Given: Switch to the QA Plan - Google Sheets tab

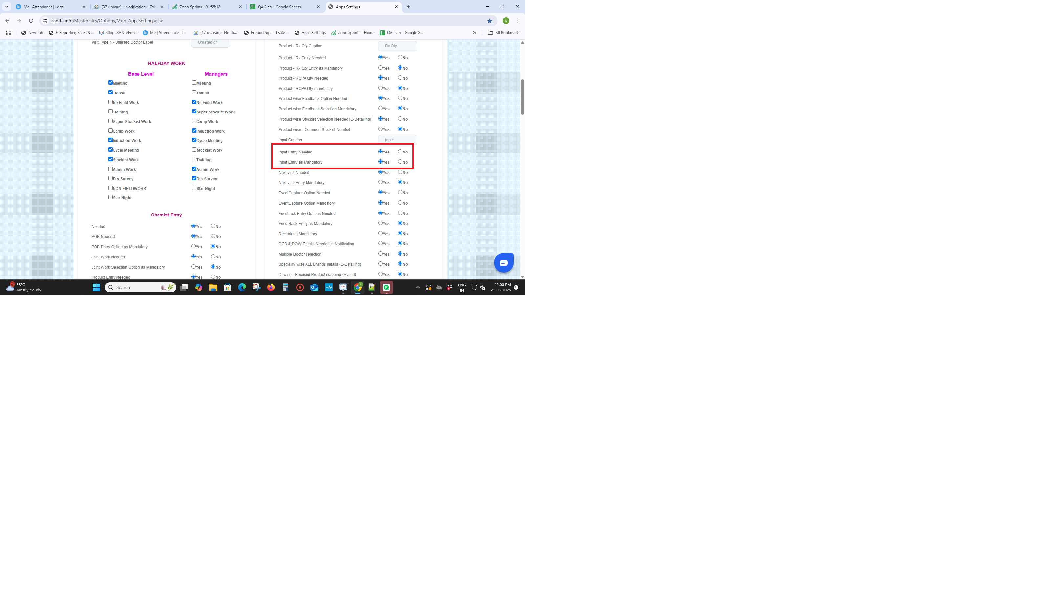Looking at the screenshot, I should 279,7.
